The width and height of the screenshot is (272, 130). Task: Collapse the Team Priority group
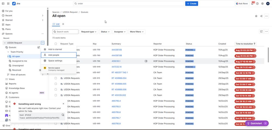pyautogui.click(x=8, y=52)
